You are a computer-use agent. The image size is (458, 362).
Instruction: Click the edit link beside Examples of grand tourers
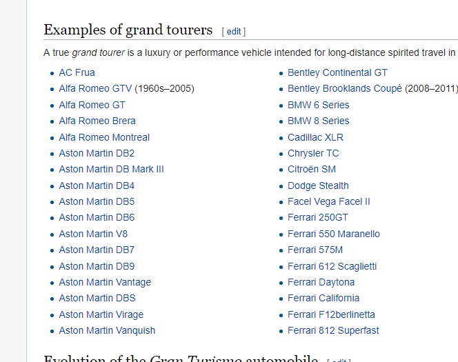(234, 31)
